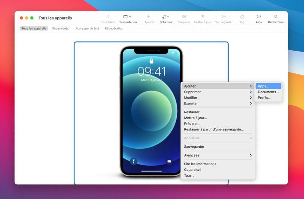Expand the Avancées submenu arrow
Image resolution: width=304 pixels, height=199 pixels.
click(x=251, y=155)
